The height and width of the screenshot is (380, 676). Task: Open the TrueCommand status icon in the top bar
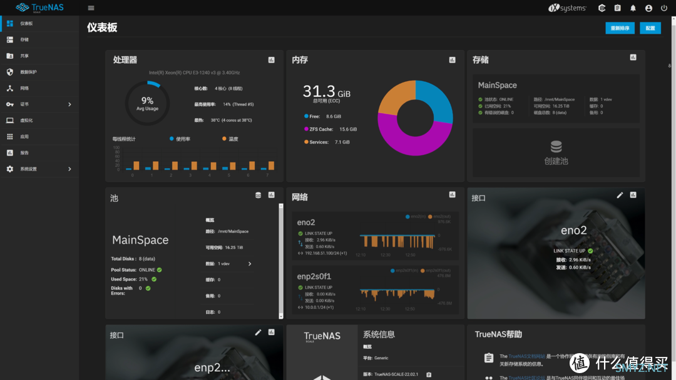[602, 7]
